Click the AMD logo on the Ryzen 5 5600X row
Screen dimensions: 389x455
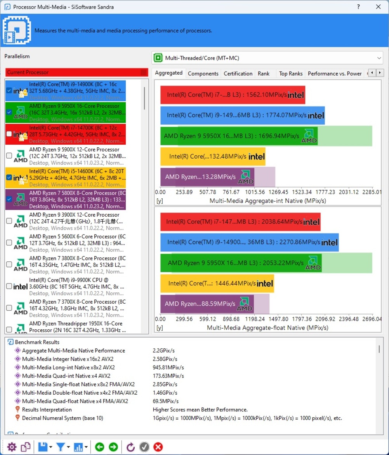pos(21,243)
